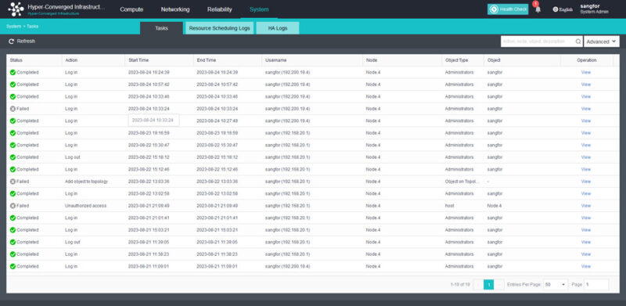Screen dimensions: 626x306
Task: Click Completed icon of 21:01:41 row
Action: [13, 218]
